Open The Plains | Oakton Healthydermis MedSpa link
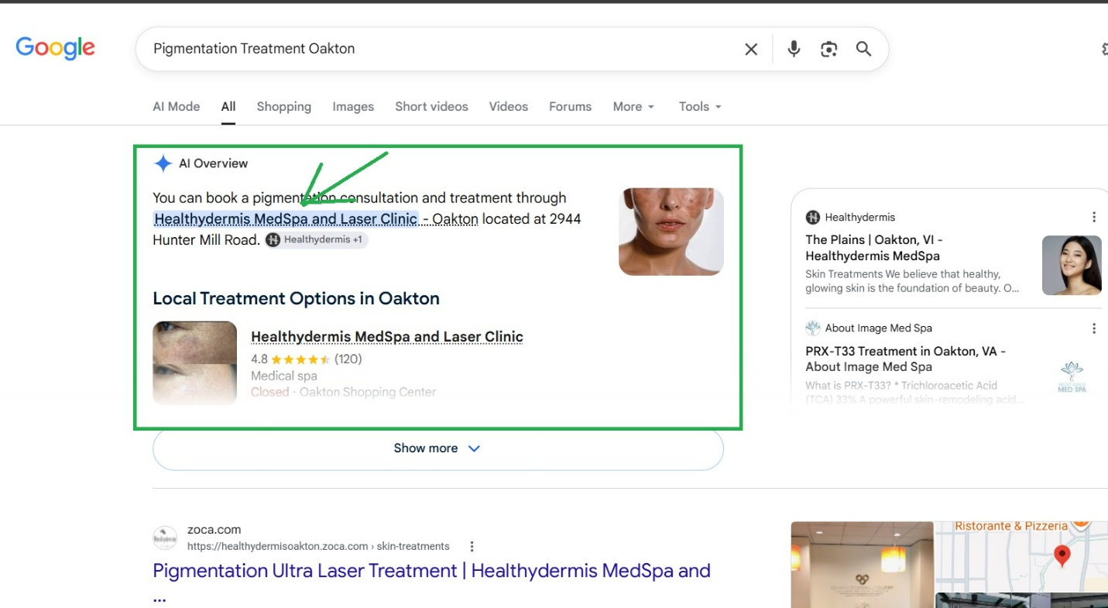 tap(873, 248)
